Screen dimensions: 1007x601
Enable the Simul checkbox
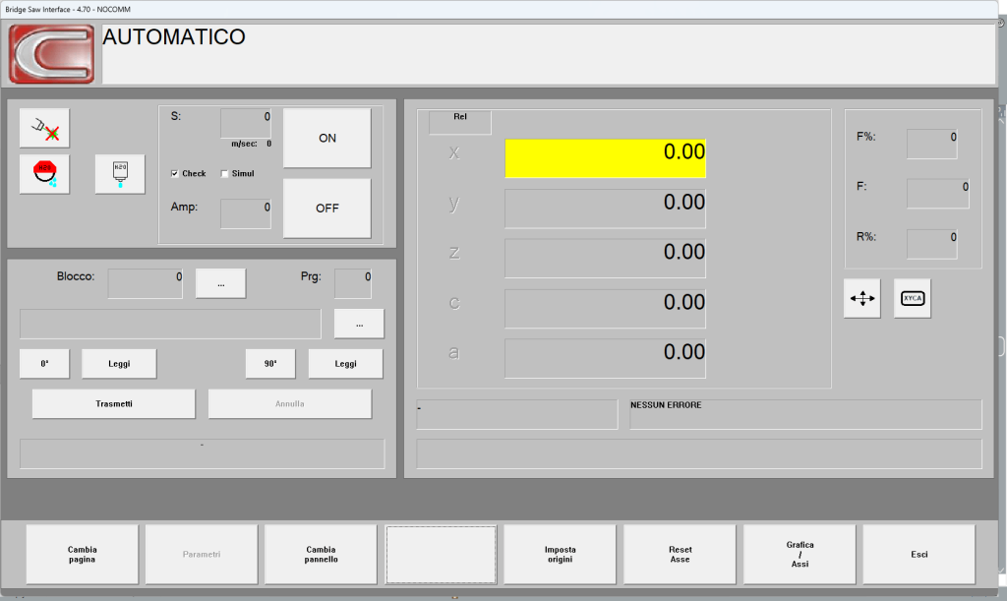coord(224,173)
